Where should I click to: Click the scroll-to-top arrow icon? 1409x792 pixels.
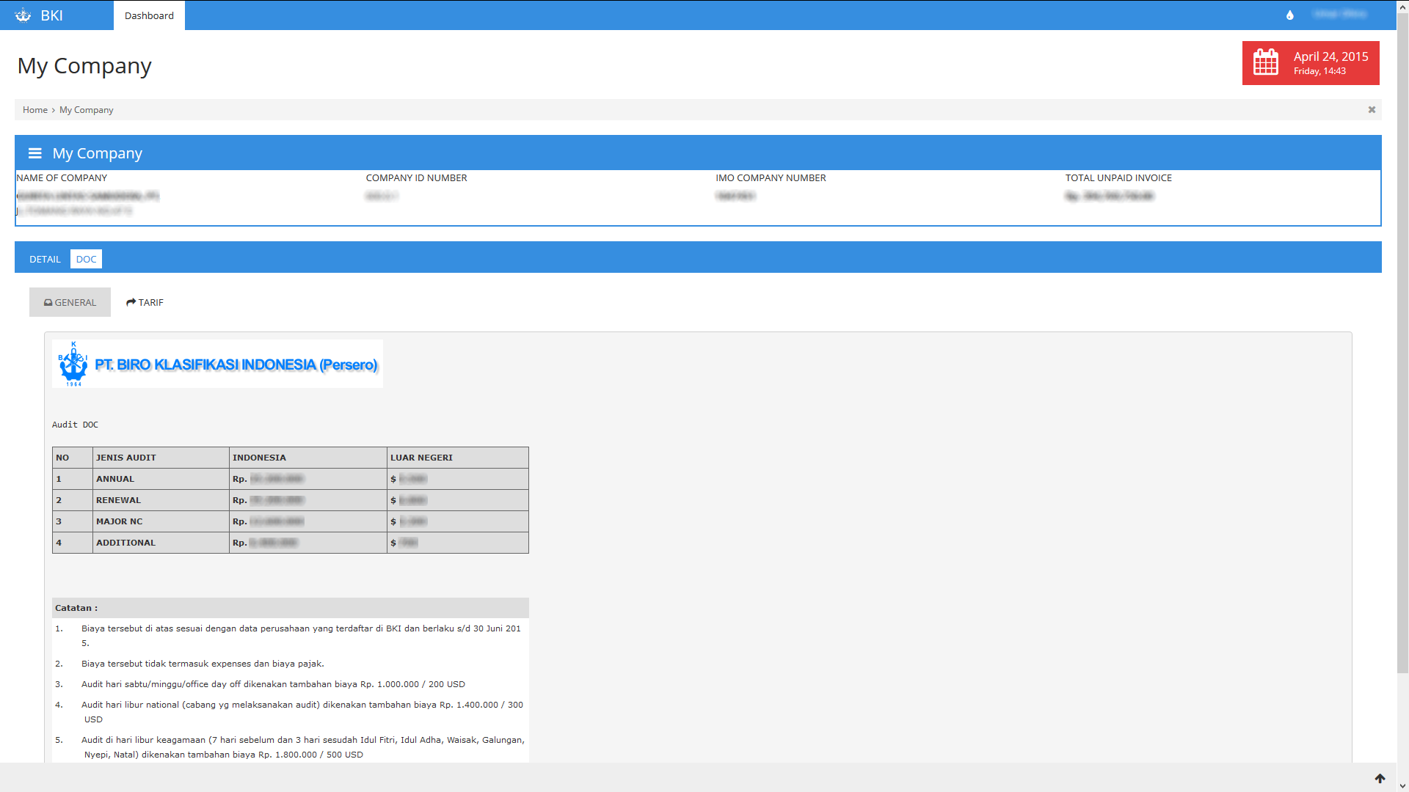point(1380,778)
